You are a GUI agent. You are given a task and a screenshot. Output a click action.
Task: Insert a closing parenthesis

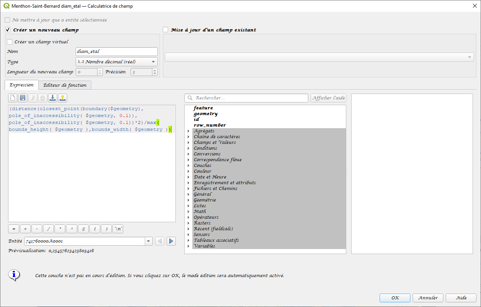(106, 229)
